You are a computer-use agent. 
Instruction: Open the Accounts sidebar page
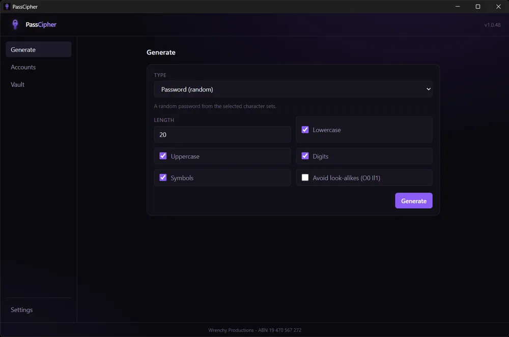tap(38, 67)
